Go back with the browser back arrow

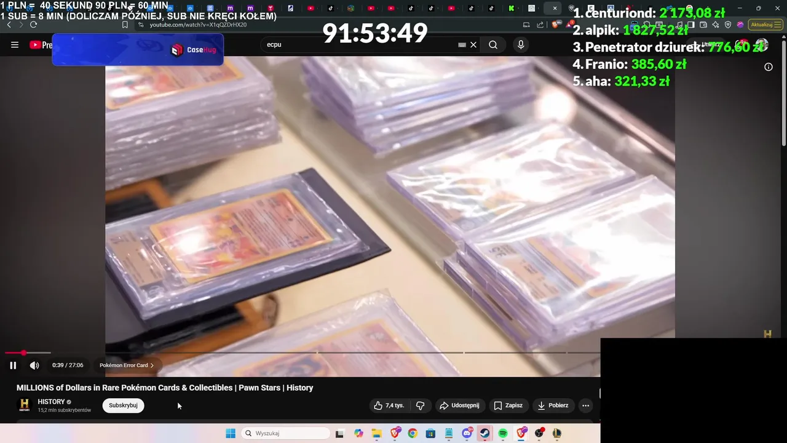(x=9, y=25)
